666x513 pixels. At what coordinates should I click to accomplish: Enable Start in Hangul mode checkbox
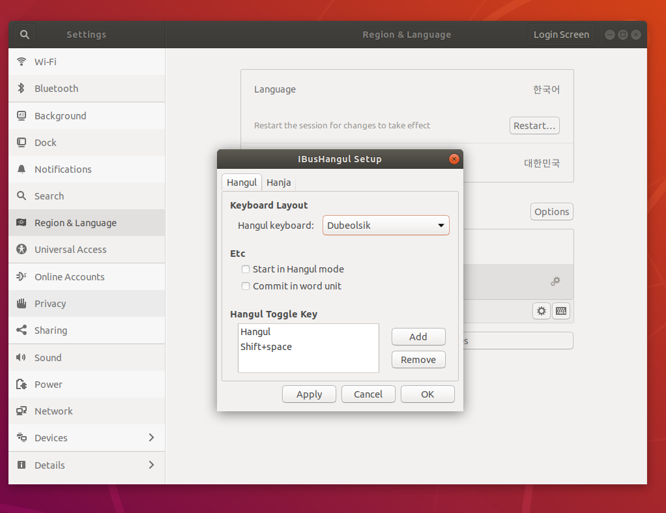(246, 269)
